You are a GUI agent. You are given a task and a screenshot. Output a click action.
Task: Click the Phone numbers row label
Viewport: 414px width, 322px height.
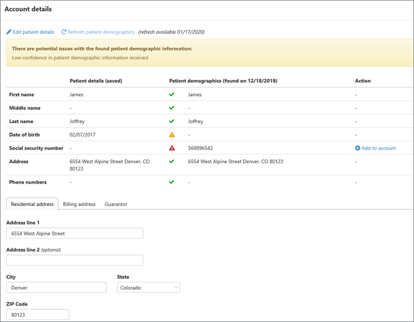[28, 182]
